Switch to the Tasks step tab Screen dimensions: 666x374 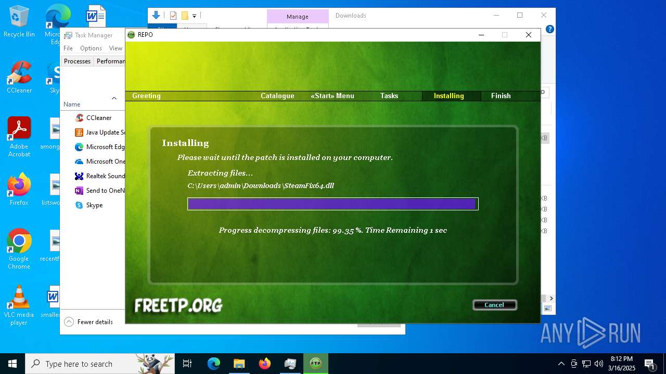coord(389,96)
